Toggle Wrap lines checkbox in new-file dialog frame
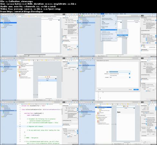 click(146, 91)
